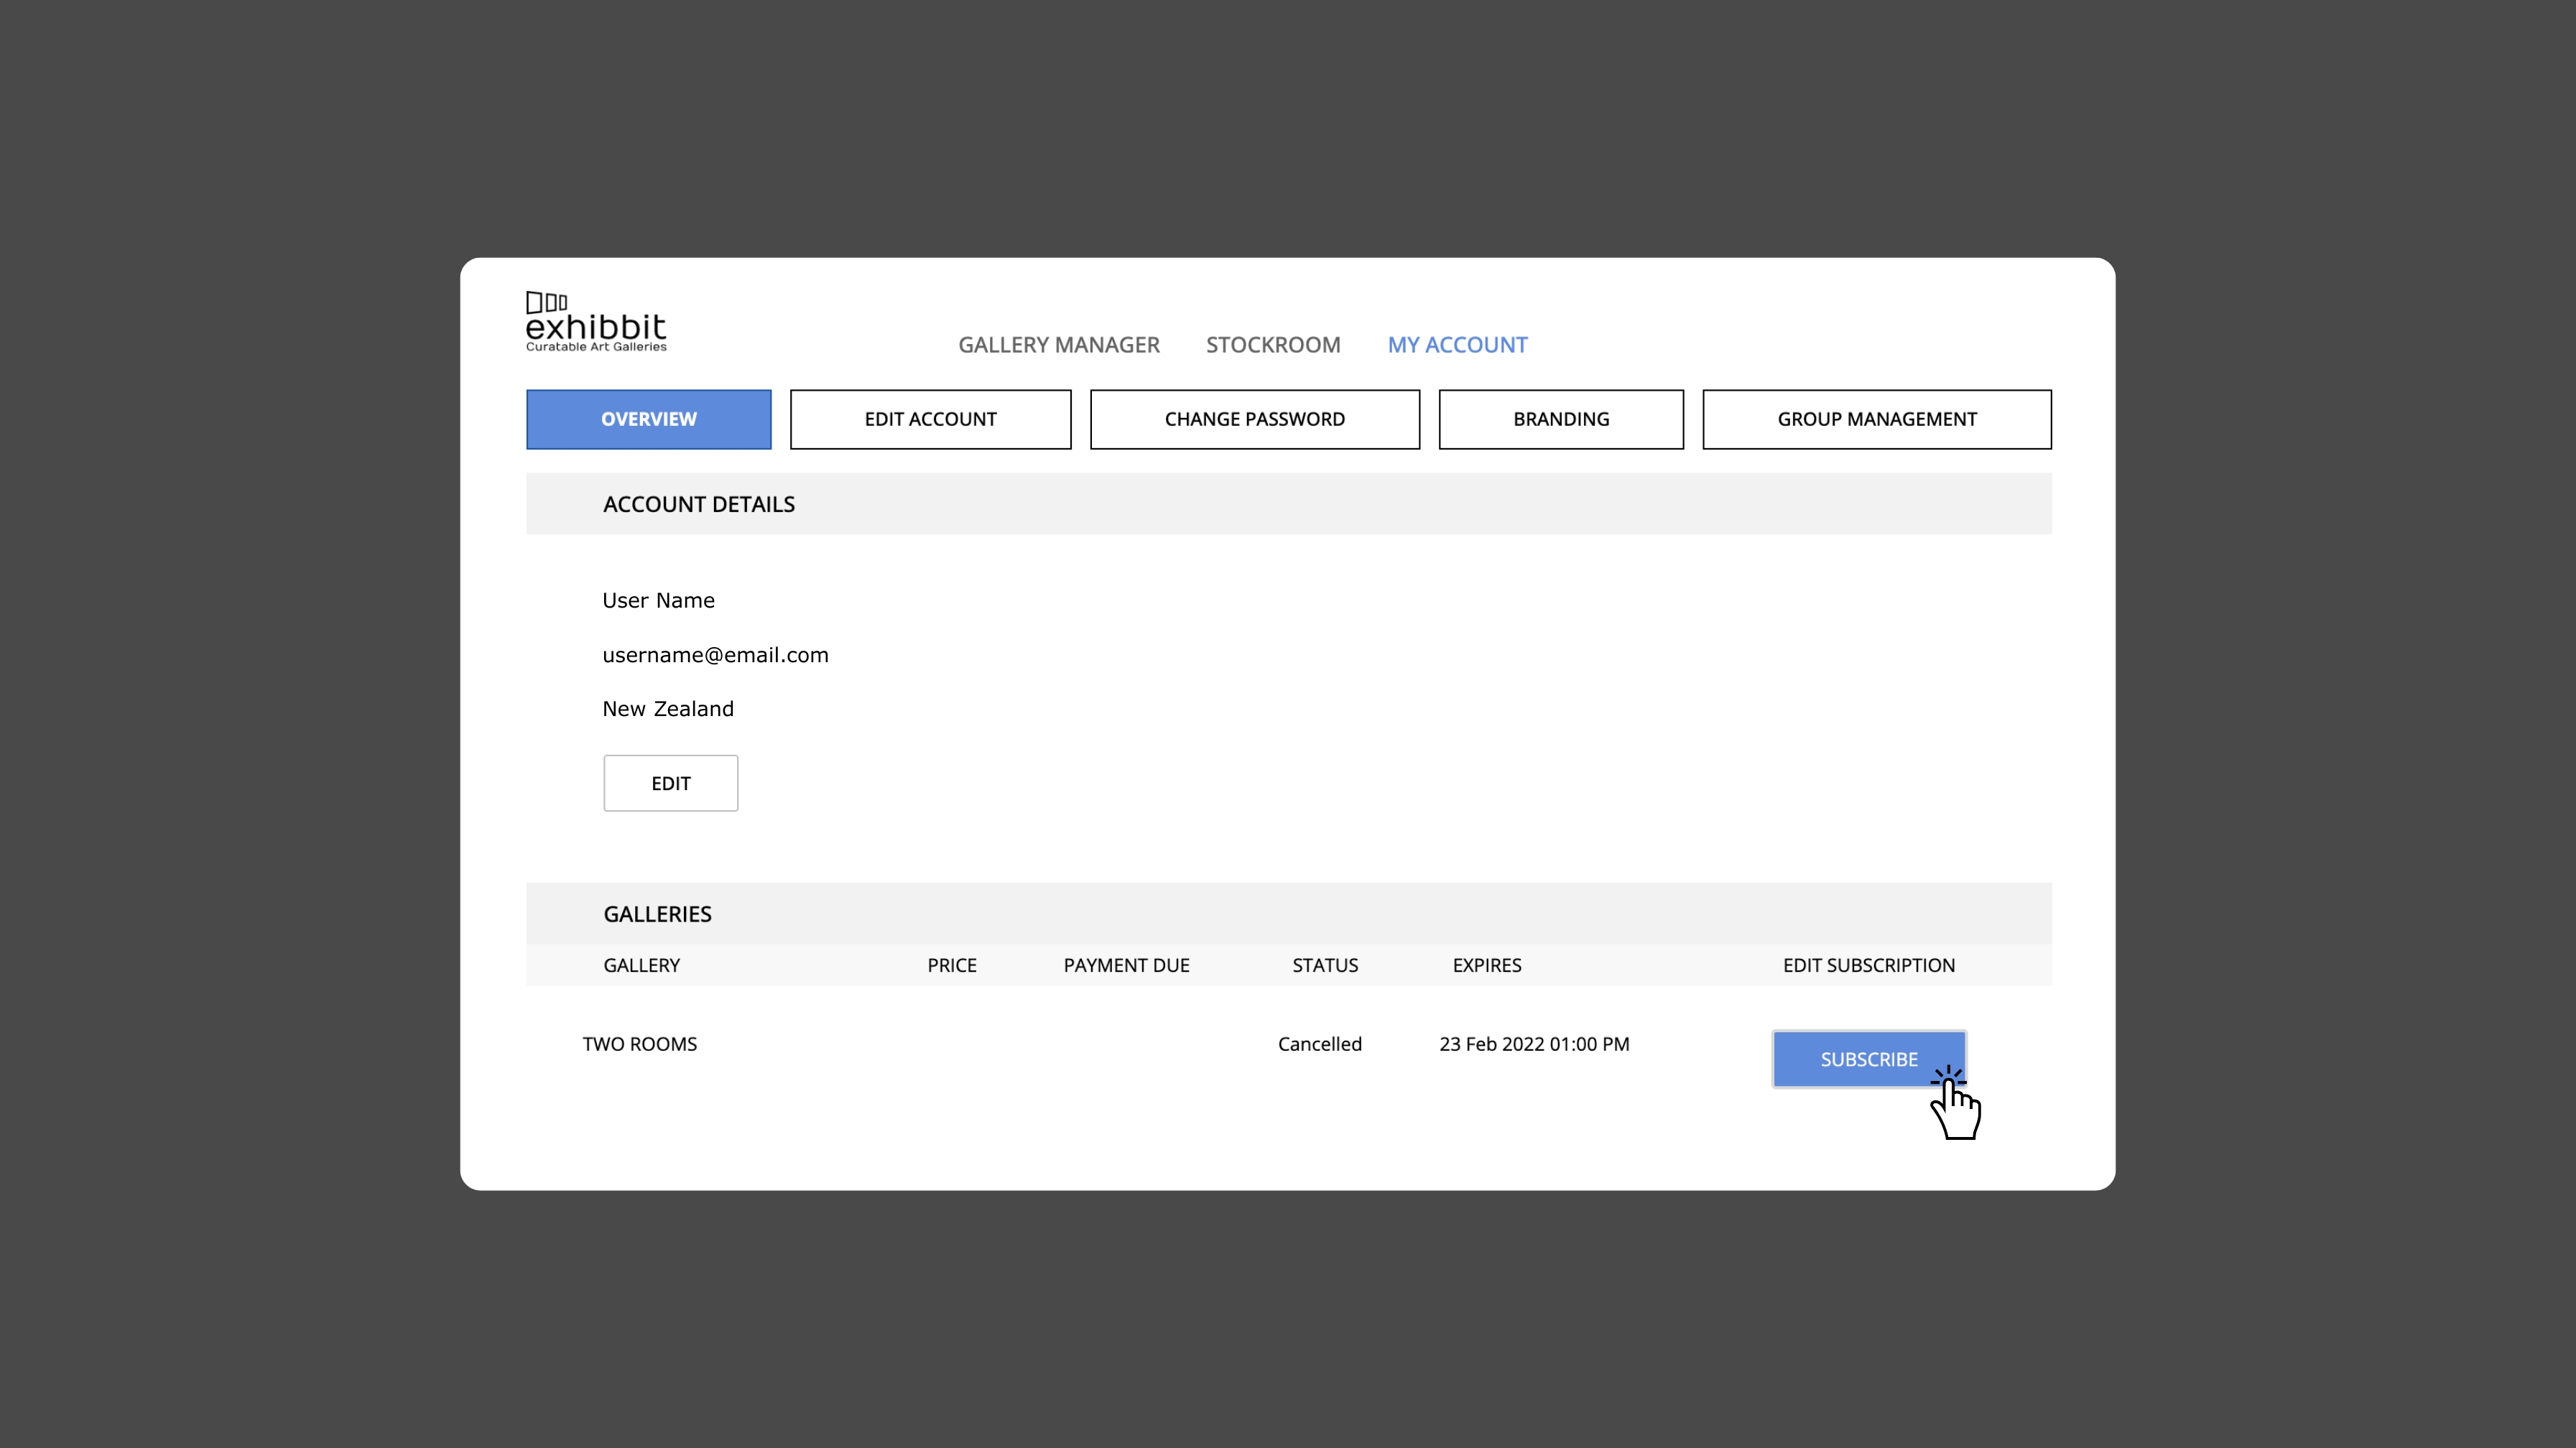Go to the Stockroom section

point(1273,345)
